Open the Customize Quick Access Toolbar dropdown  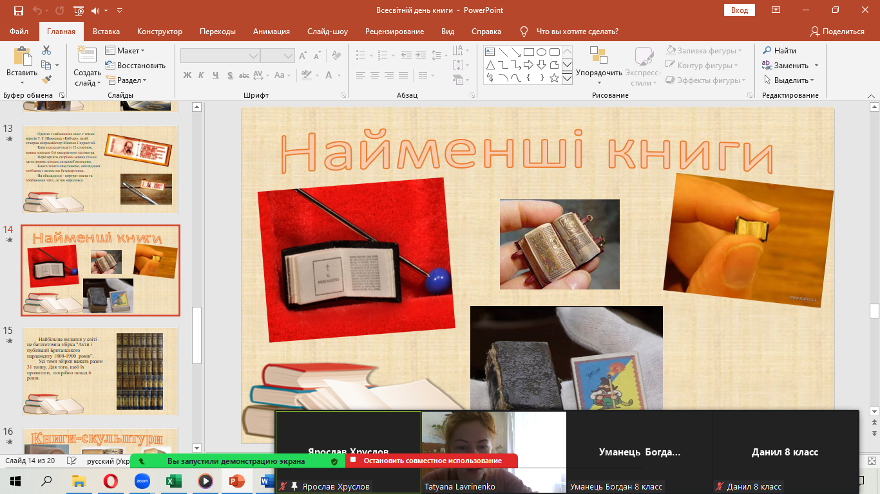coord(120,11)
